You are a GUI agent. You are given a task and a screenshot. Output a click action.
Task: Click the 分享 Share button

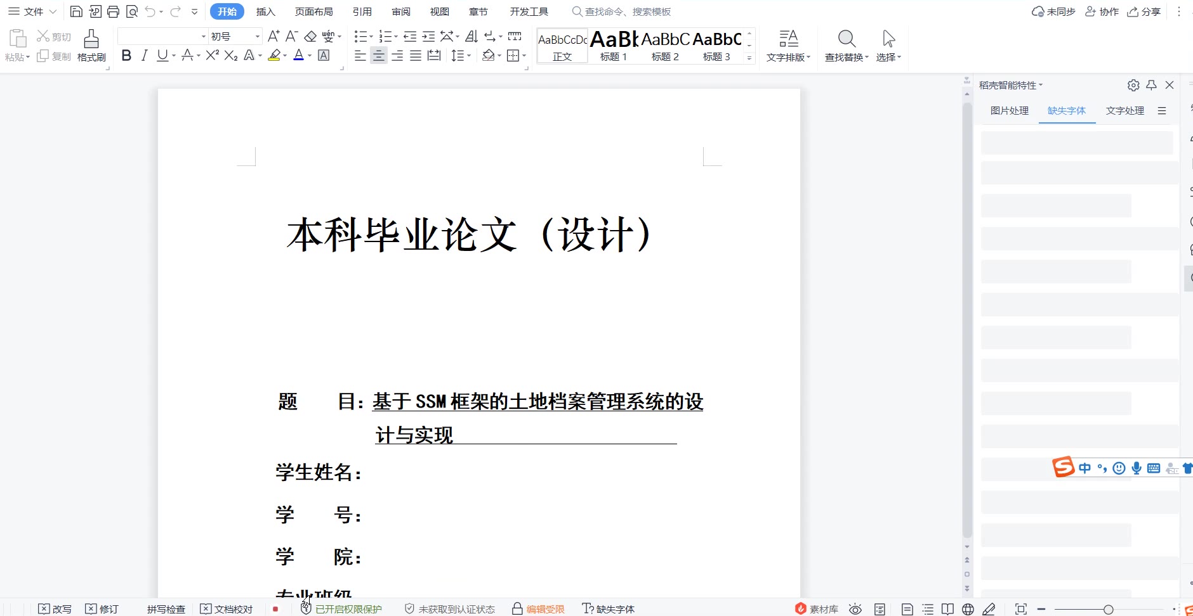click(x=1144, y=11)
